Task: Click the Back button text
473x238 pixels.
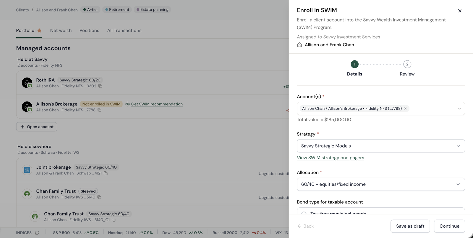Action: (x=308, y=226)
